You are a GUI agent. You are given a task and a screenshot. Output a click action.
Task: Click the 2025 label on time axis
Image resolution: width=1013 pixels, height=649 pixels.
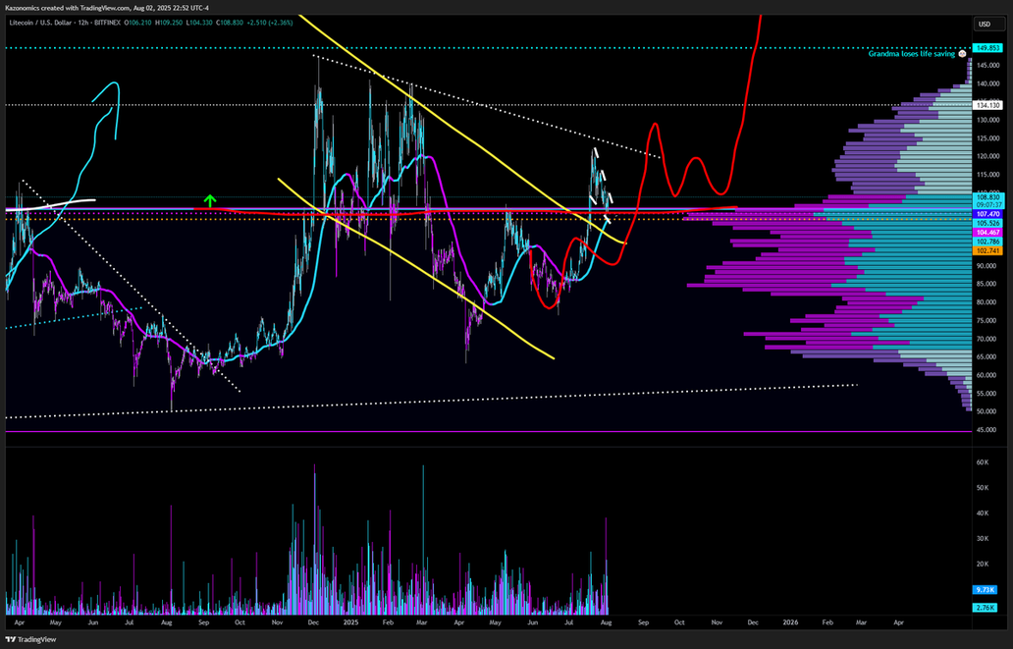(349, 622)
